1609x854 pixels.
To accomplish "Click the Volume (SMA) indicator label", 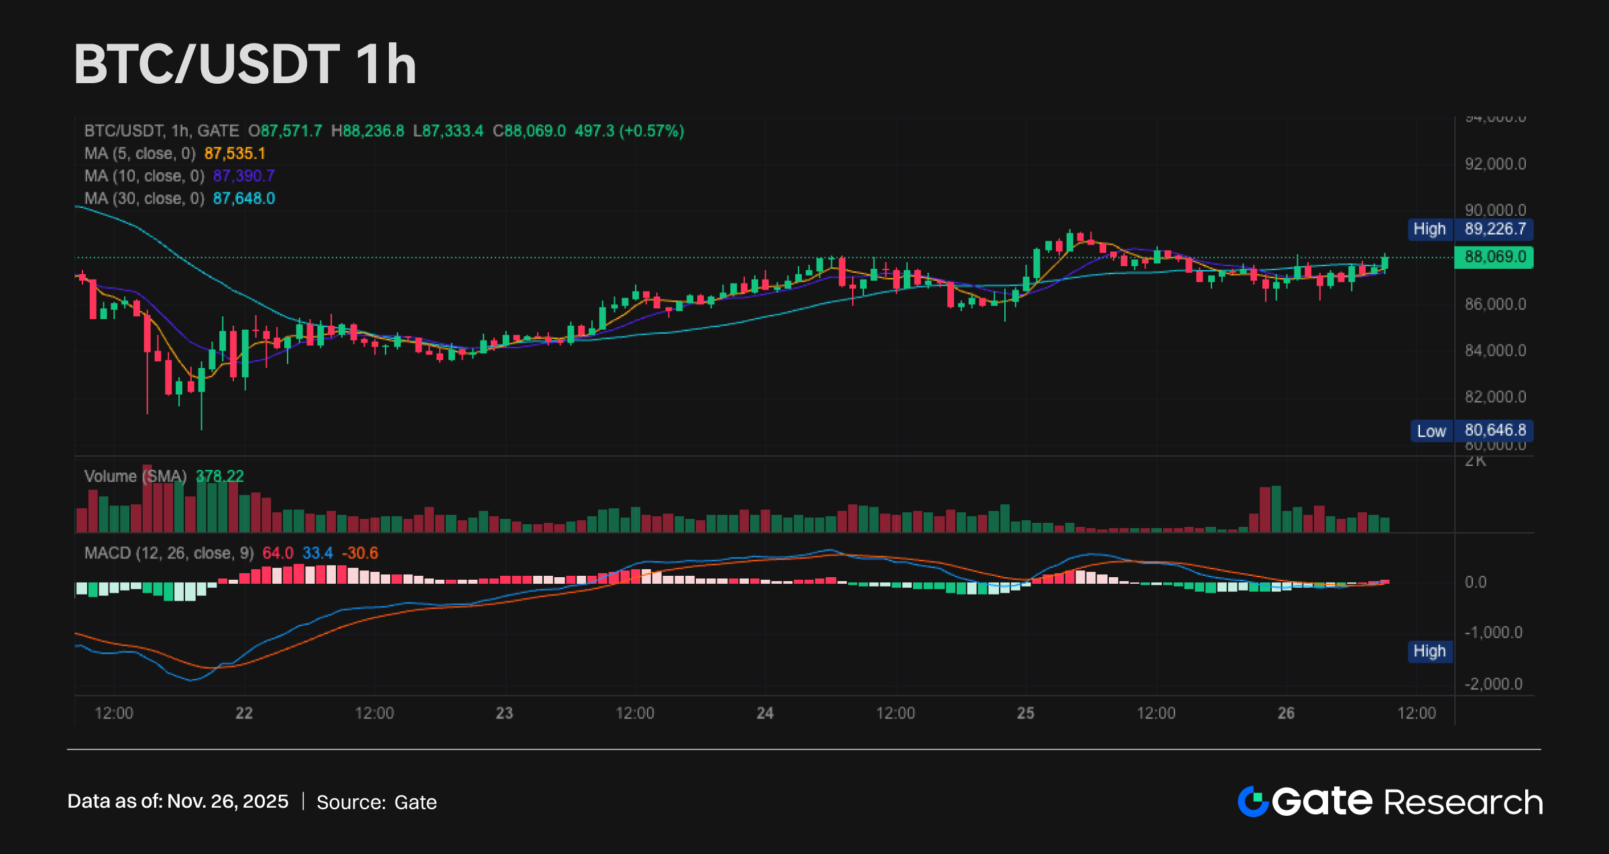I will pyautogui.click(x=135, y=477).
